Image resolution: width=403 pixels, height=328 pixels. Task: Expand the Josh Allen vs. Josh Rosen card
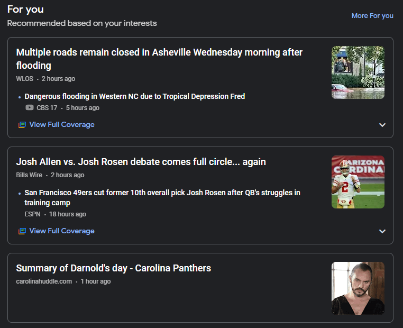point(382,231)
